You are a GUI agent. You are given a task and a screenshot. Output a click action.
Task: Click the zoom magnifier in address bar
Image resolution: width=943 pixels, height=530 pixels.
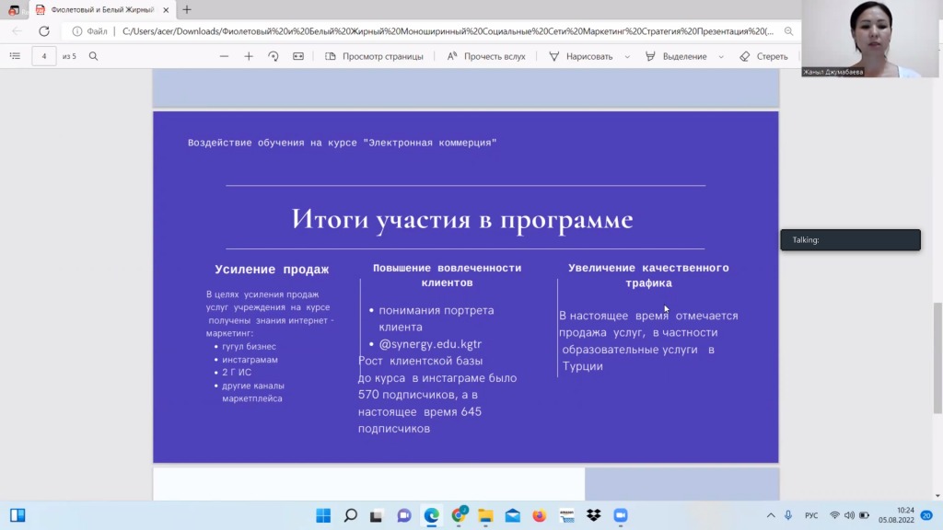tap(788, 31)
